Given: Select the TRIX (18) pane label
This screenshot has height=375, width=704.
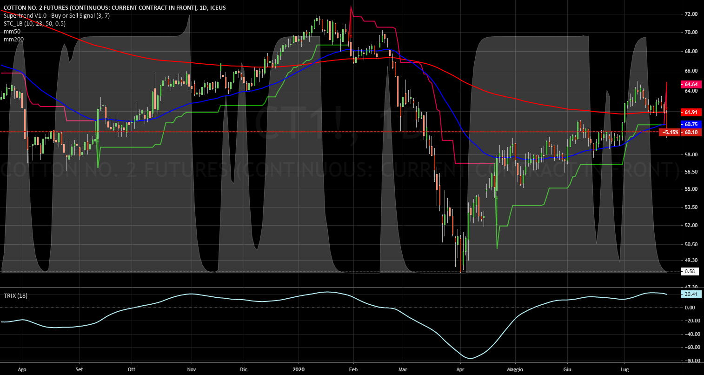Looking at the screenshot, I should pyautogui.click(x=16, y=295).
